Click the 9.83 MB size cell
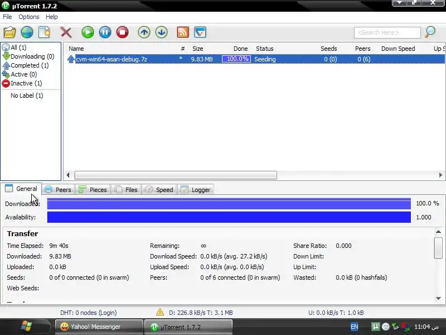Viewport: 446px width, 335px height. pos(202,59)
